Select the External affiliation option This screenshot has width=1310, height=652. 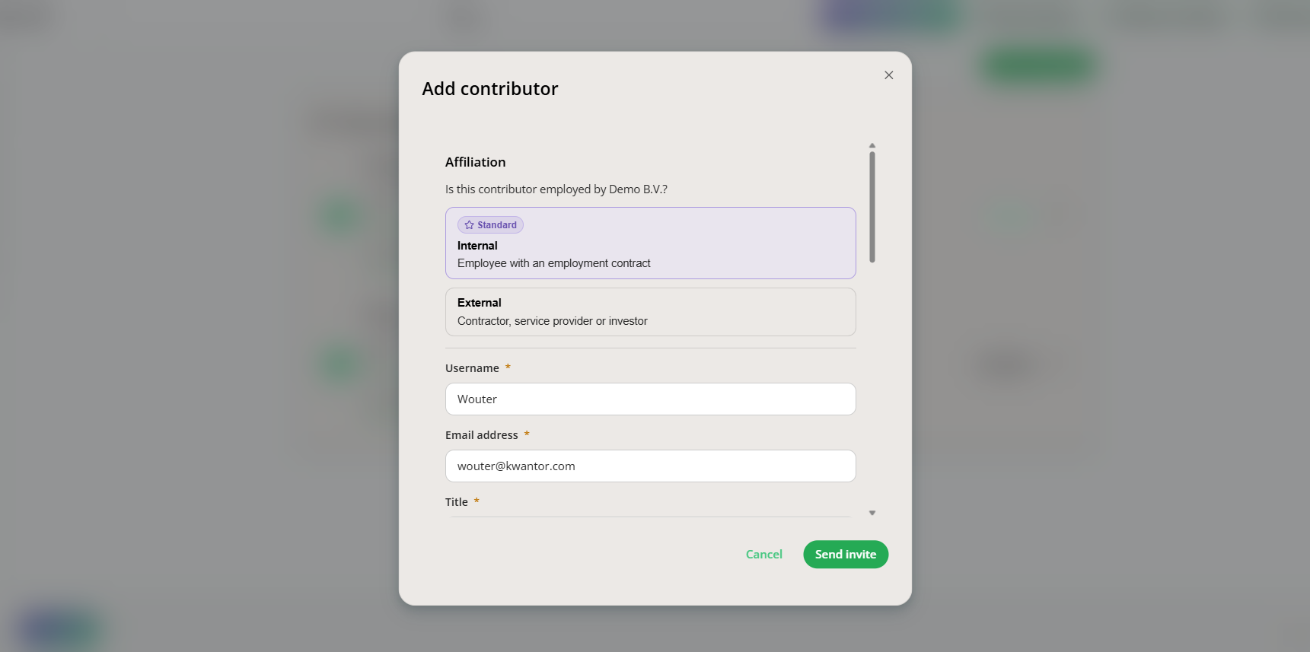coord(650,312)
